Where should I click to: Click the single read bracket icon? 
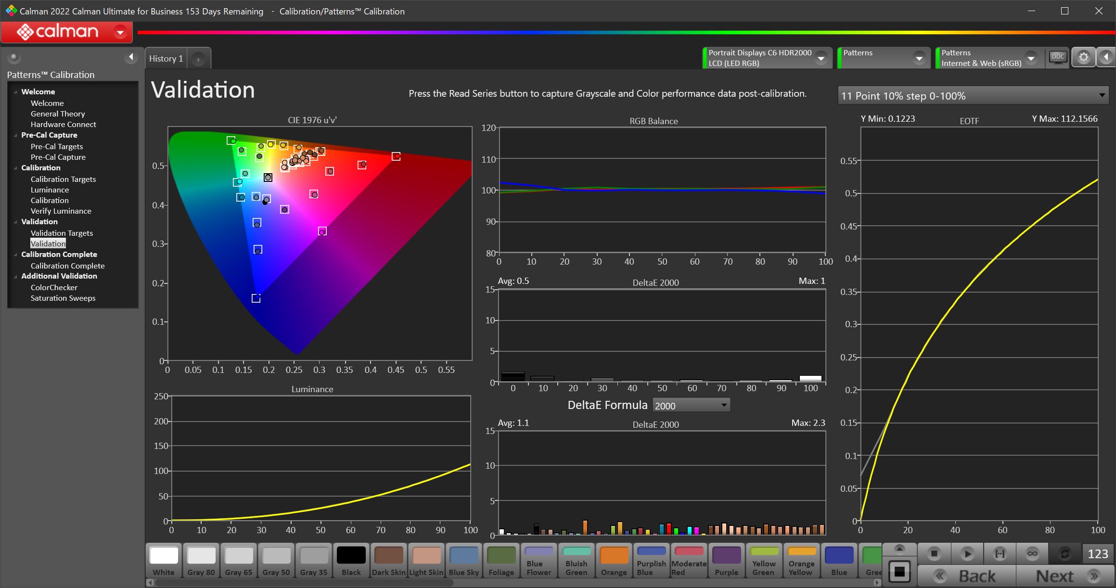click(x=1000, y=554)
